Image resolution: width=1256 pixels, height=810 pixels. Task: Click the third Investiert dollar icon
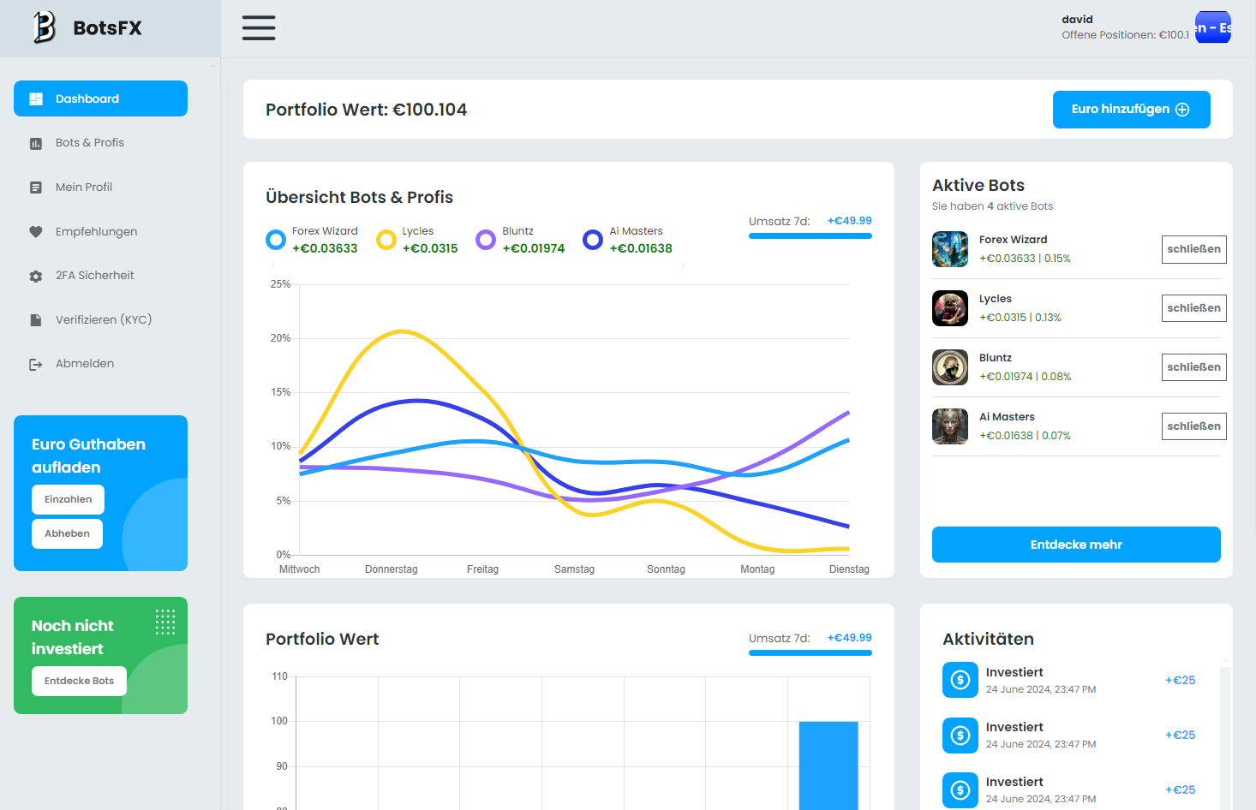960,790
